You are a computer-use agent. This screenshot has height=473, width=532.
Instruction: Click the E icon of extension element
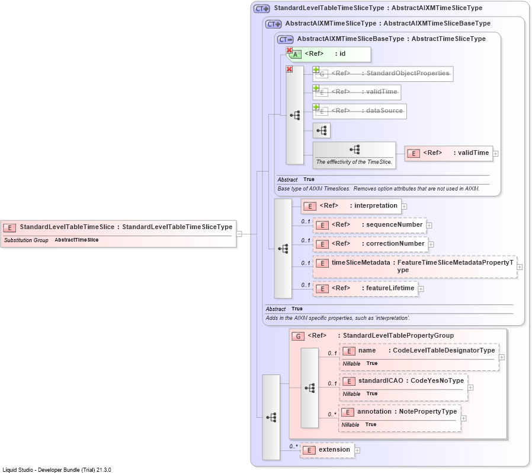click(x=309, y=450)
